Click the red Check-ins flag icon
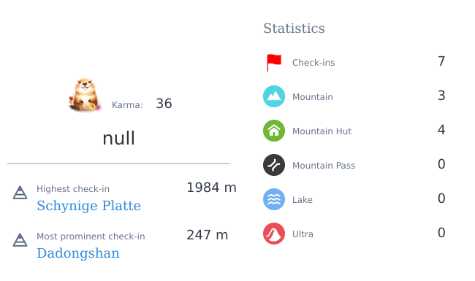The width and height of the screenshot is (475, 281). 274,62
